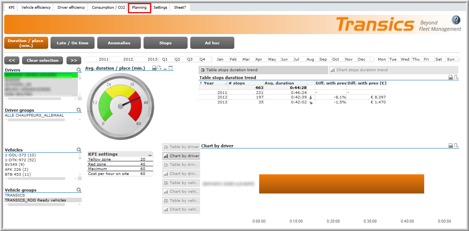This screenshot has width=469, height=231.
Task: Click the Vehicles list search icon
Action: click(x=79, y=150)
